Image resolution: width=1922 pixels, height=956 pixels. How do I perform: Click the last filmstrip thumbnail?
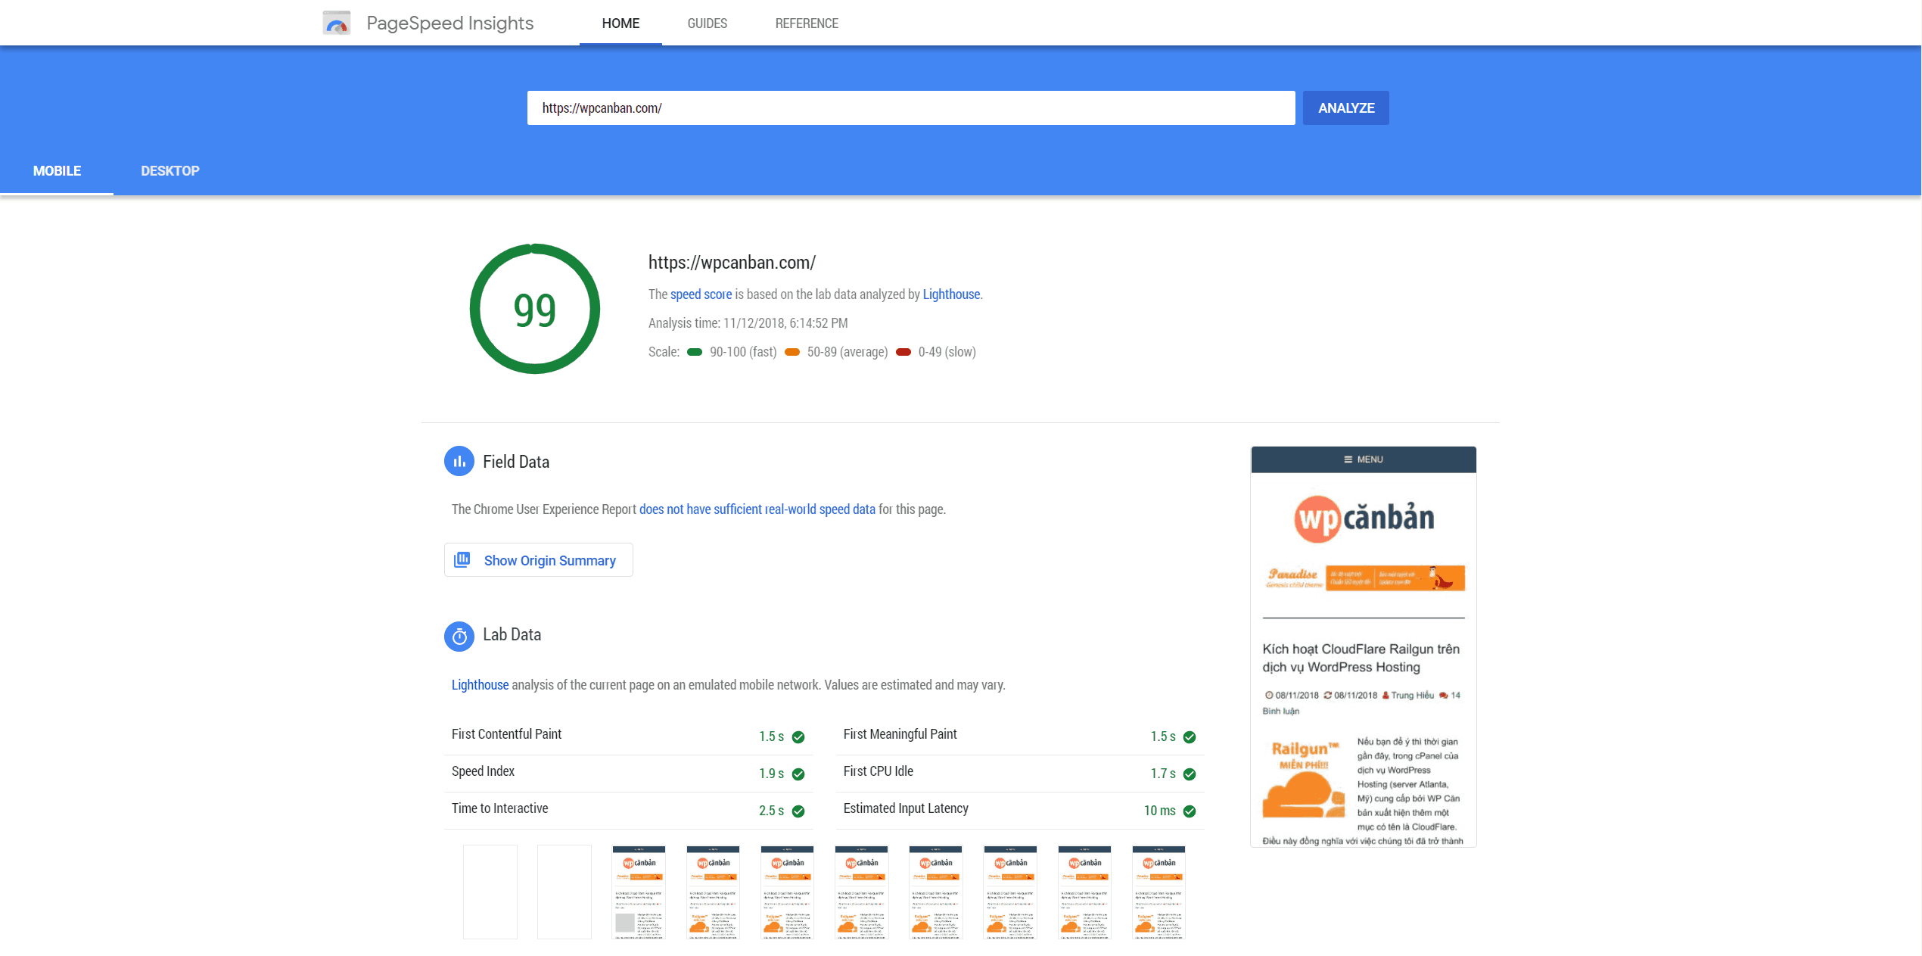coord(1158,892)
